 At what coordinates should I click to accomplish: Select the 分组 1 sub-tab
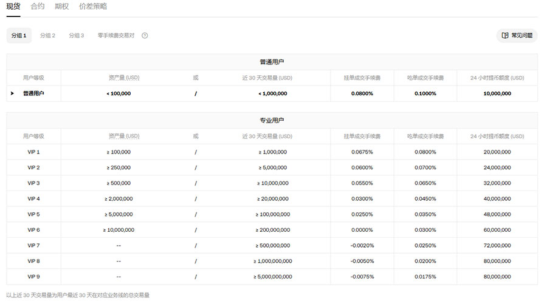coord(19,36)
